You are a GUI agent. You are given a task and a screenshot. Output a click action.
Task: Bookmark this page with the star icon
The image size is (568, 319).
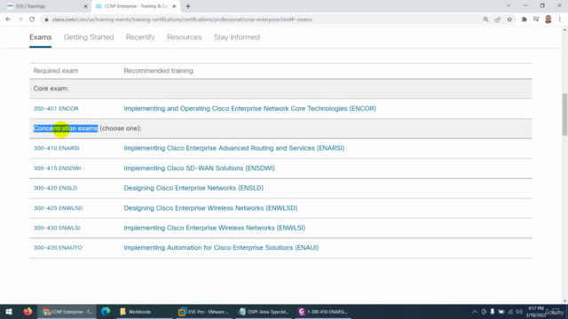[509, 19]
